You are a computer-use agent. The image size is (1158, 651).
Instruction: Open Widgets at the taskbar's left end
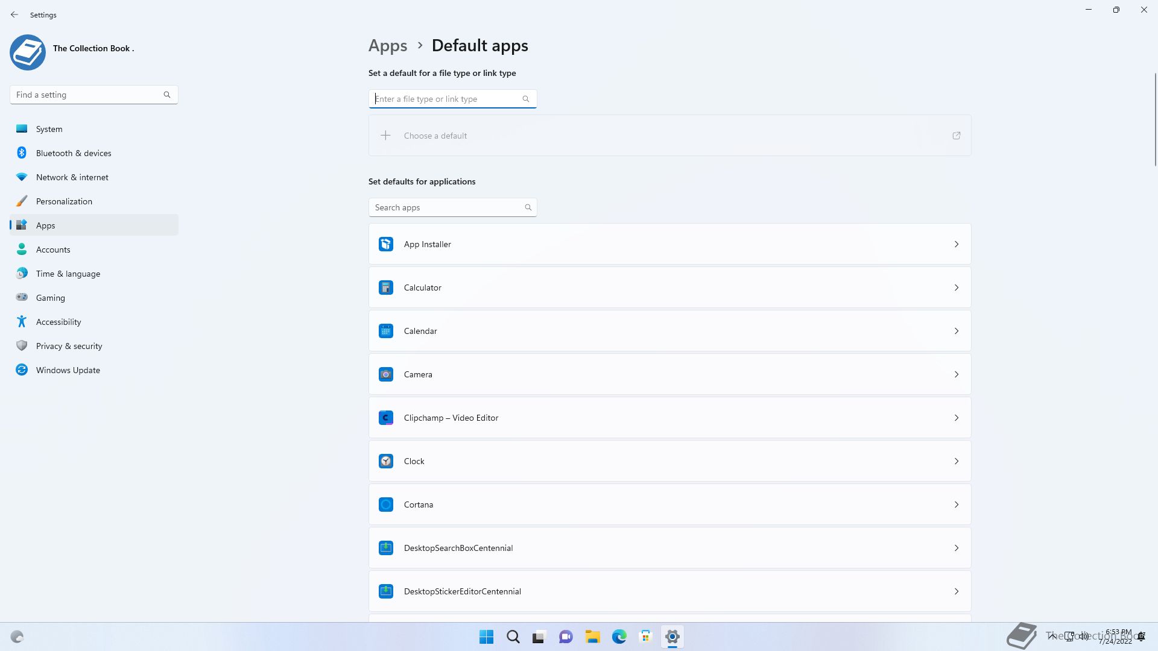pos(17,637)
